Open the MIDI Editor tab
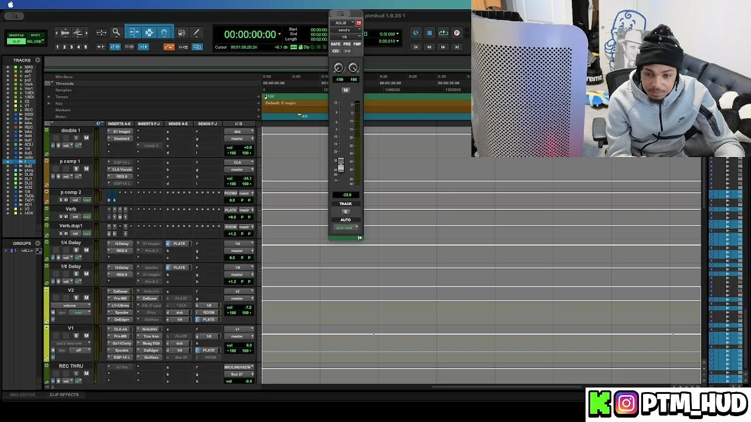 (x=23, y=394)
